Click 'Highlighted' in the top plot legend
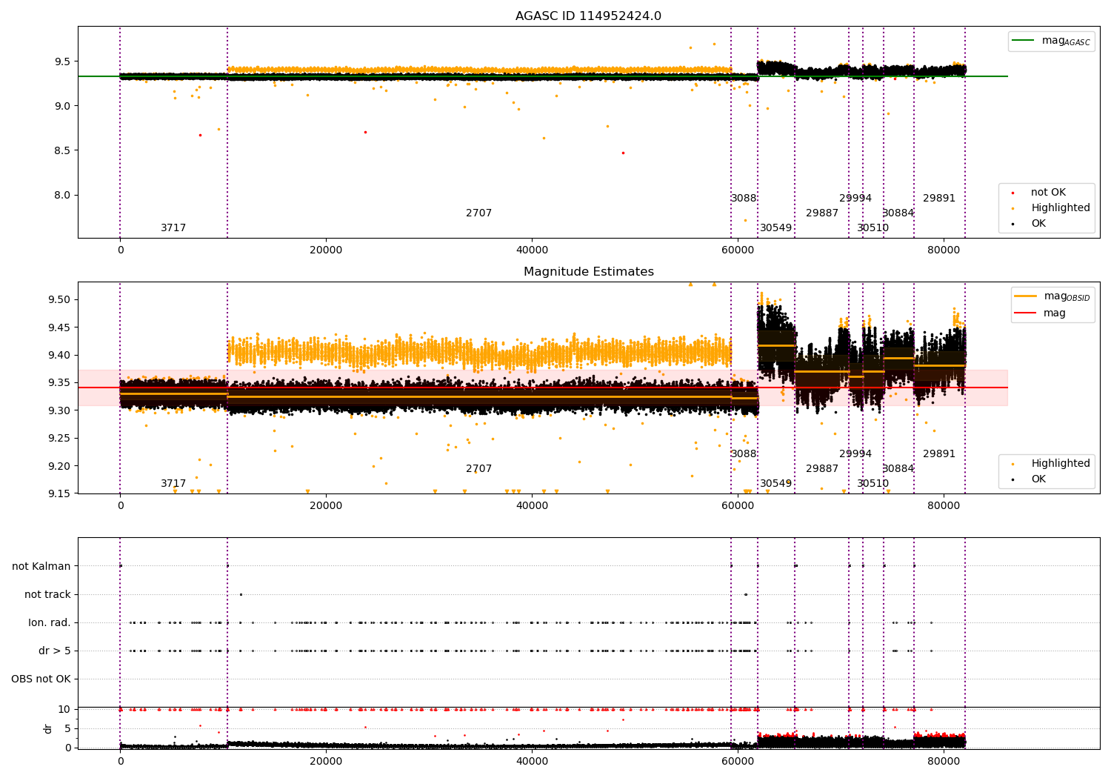1111x778 pixels. (1060, 208)
